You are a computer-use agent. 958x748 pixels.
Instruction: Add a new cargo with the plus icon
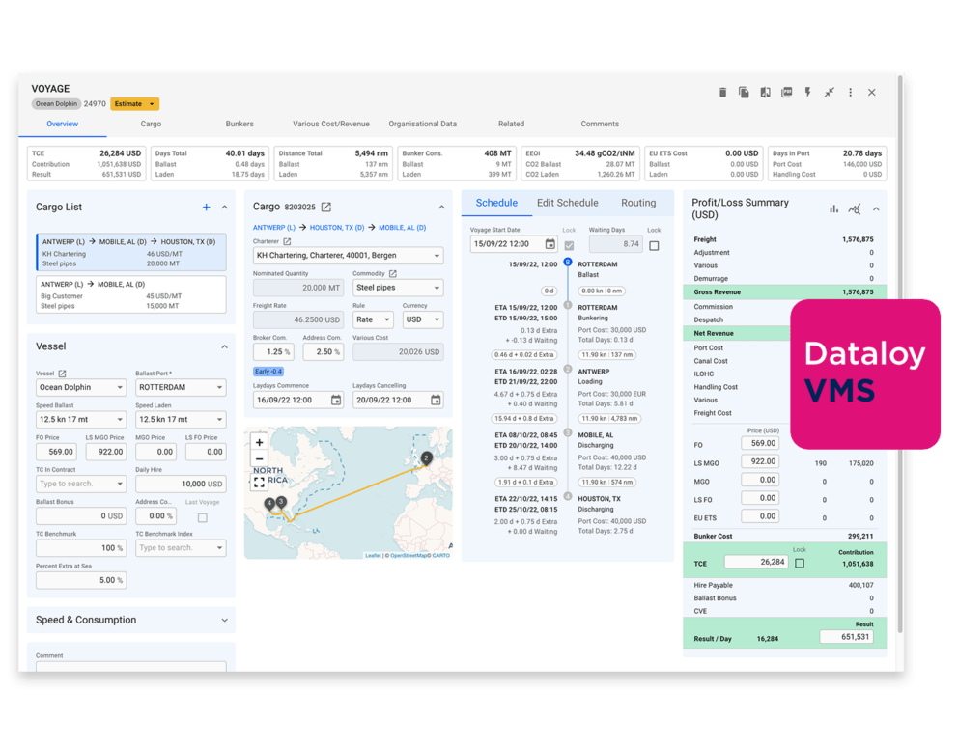point(205,207)
